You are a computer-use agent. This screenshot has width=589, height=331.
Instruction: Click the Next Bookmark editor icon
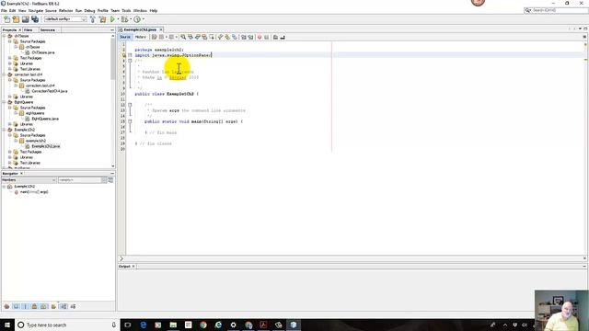tap(227, 37)
